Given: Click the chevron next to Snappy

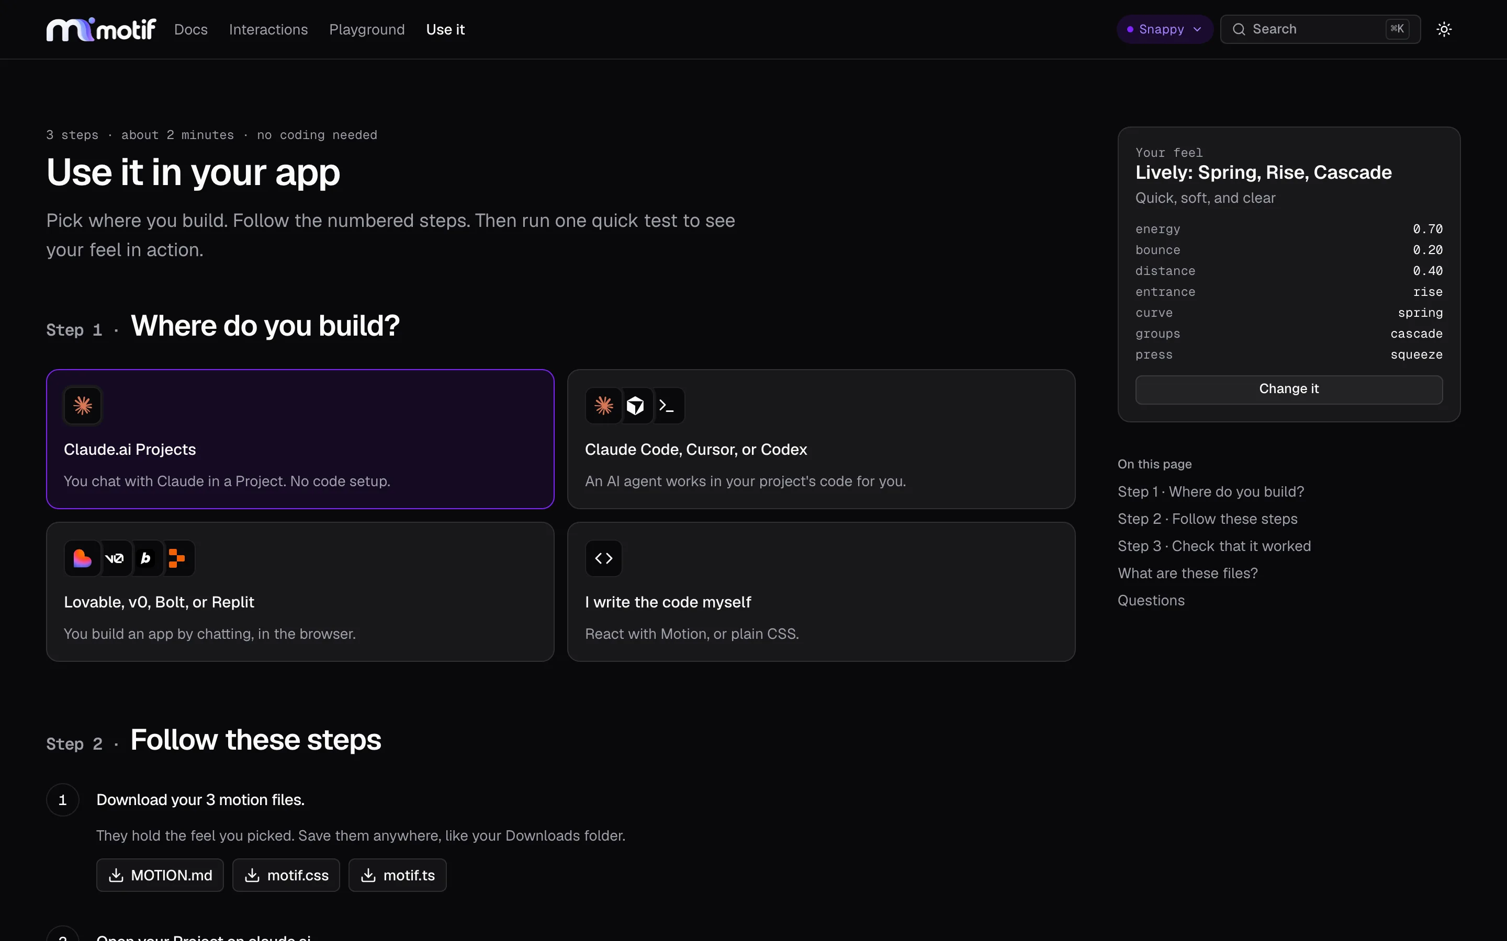Looking at the screenshot, I should (x=1197, y=29).
